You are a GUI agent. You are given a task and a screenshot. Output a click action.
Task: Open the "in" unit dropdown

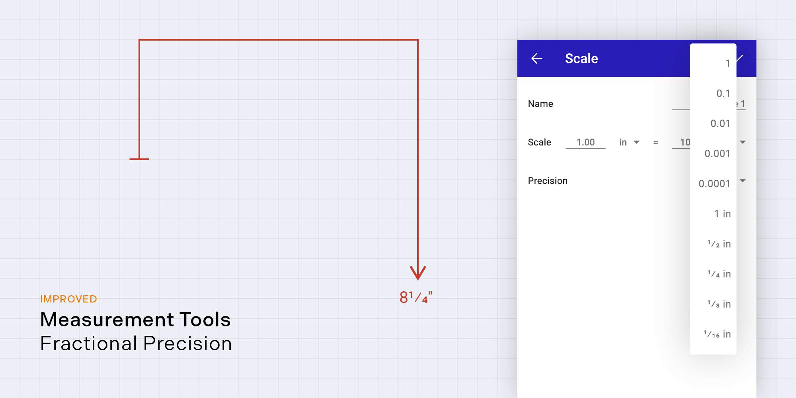[x=629, y=142]
